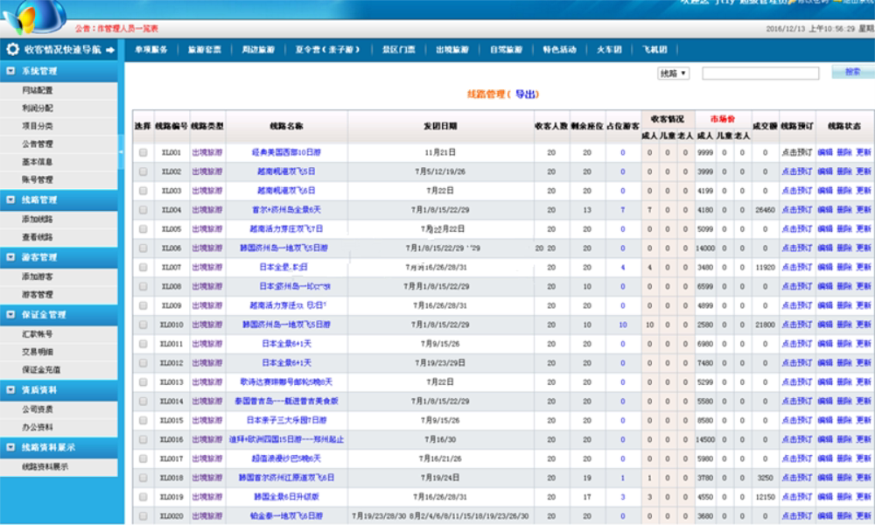Open 公司资质 in the sidebar
This screenshot has width=875, height=525.
(x=38, y=409)
